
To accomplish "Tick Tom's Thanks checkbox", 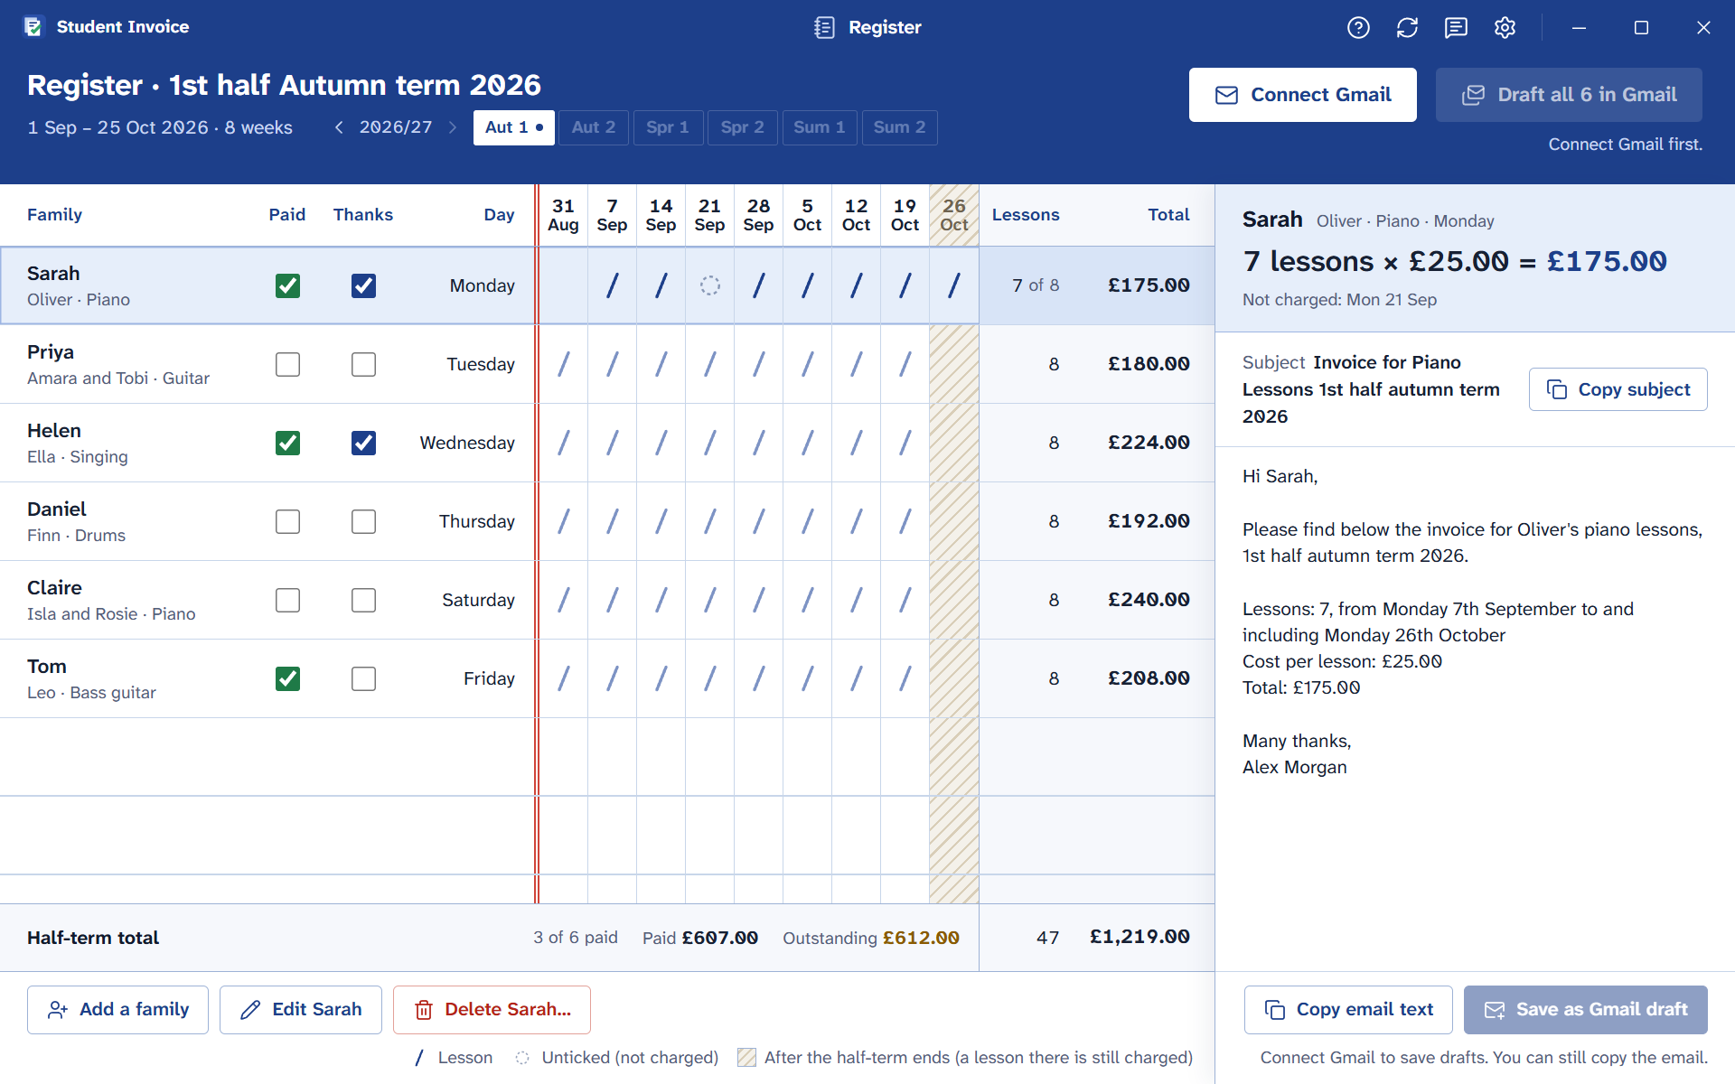I will (x=363, y=678).
